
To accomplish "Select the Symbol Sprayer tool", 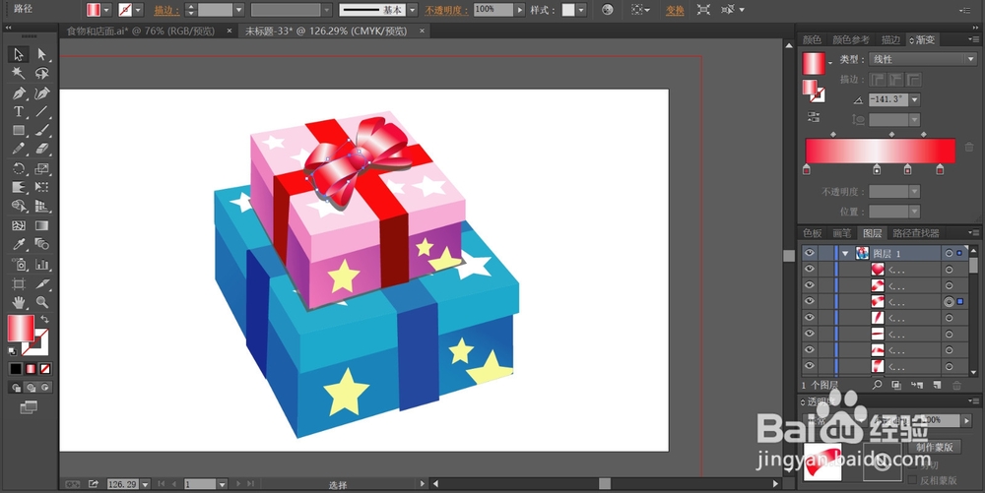I will coord(18,264).
